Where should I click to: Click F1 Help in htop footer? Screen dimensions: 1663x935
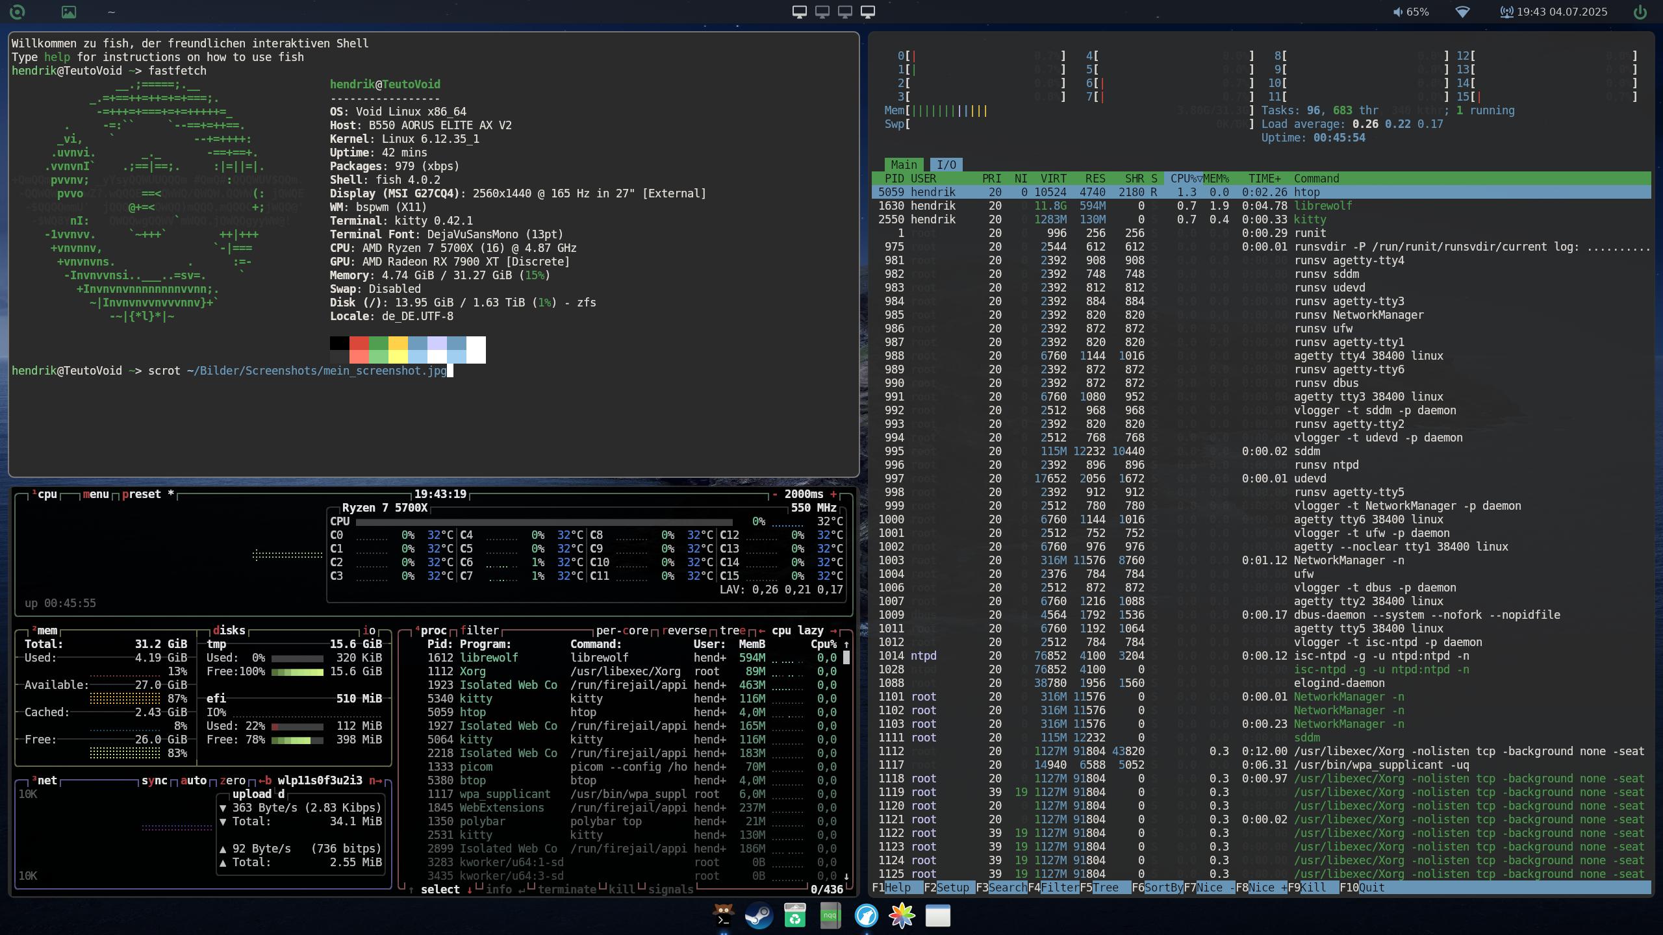[x=898, y=888]
